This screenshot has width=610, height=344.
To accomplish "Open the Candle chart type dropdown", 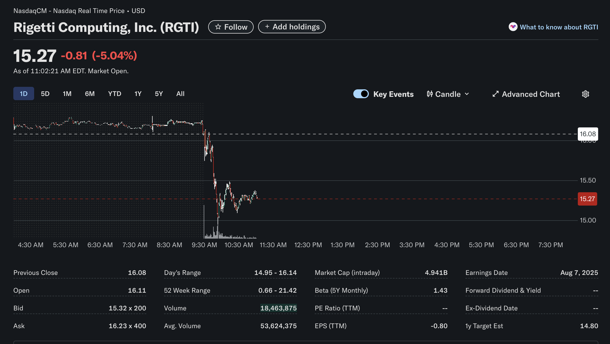I will click(x=448, y=94).
